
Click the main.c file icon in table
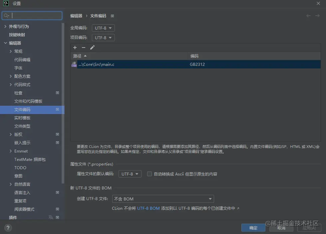coord(74,64)
